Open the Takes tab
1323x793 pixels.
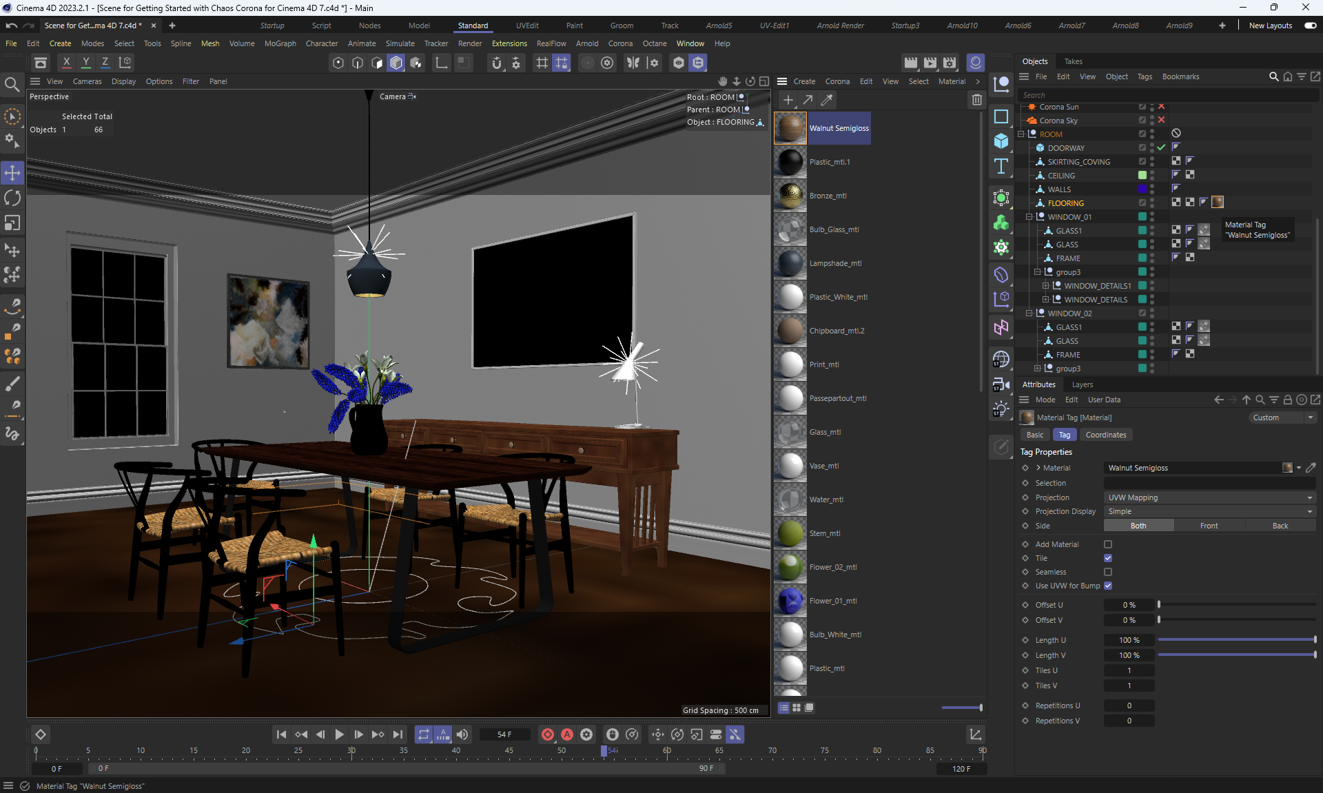1073,61
